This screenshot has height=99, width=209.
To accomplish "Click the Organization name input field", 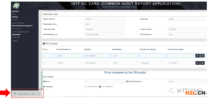I will (x=104, y=24).
